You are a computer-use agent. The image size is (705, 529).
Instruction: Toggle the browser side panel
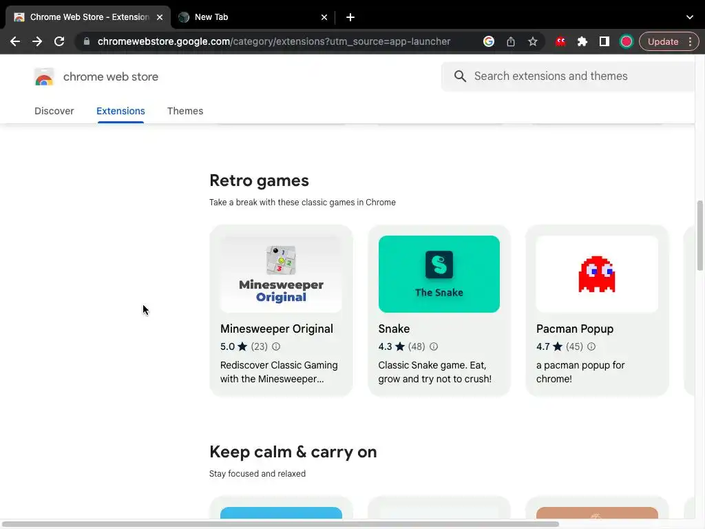point(604,41)
